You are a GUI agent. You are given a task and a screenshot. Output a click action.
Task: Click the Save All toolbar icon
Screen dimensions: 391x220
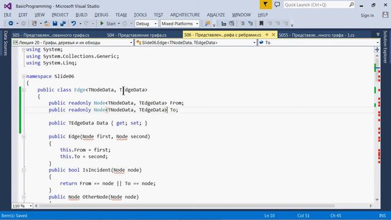click(x=63, y=24)
